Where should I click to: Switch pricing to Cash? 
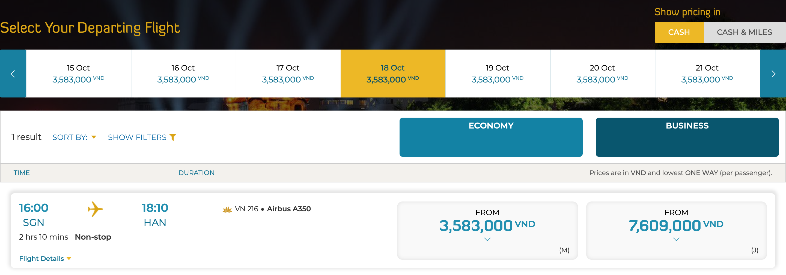pyautogui.click(x=678, y=32)
